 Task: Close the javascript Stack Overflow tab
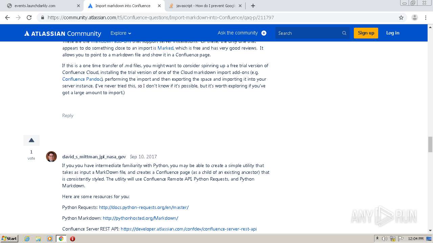pos(240,6)
